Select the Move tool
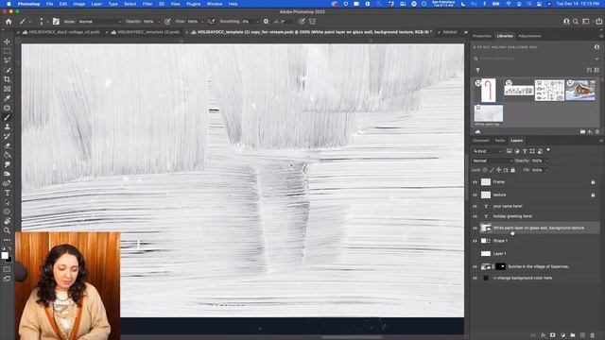The height and width of the screenshot is (340, 605). 7,42
